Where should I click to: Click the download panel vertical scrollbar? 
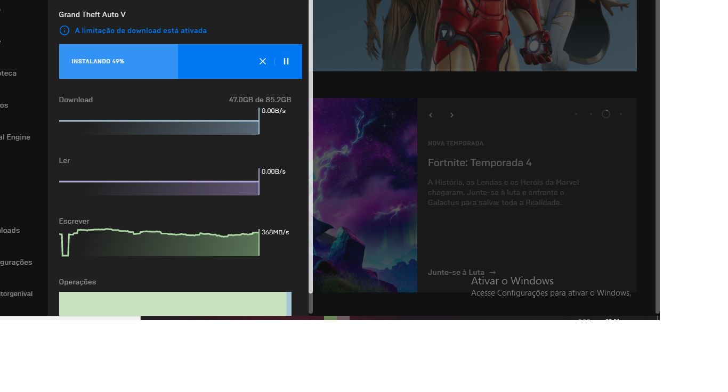tap(311, 146)
